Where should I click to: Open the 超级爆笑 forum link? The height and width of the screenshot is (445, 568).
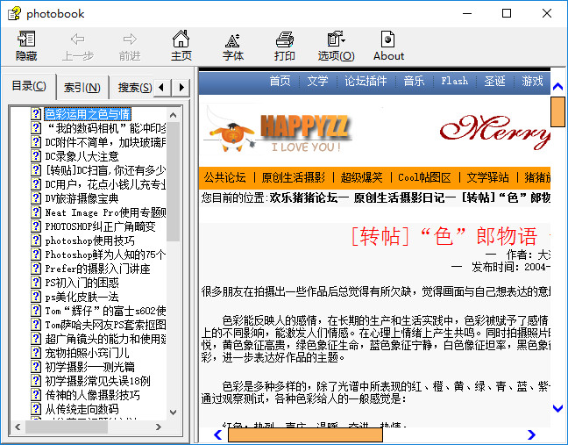pos(361,177)
